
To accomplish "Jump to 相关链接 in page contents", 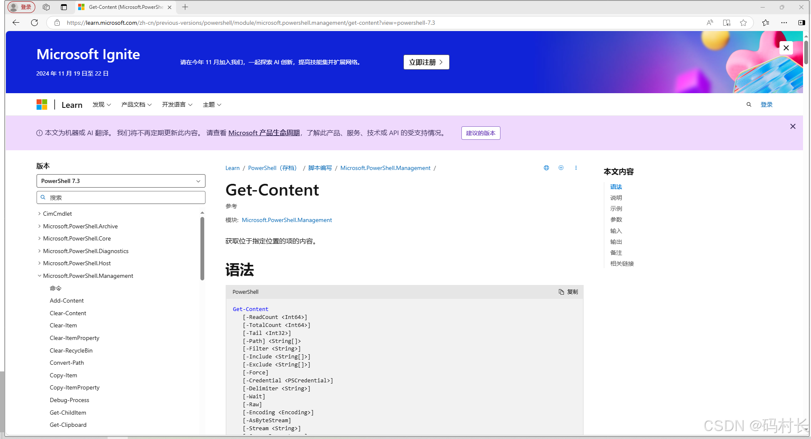I will 622,264.
